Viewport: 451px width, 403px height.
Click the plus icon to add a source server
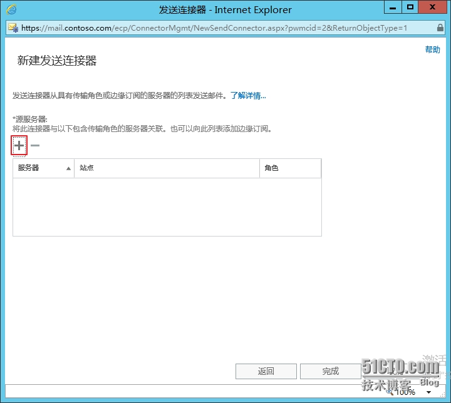click(x=19, y=145)
